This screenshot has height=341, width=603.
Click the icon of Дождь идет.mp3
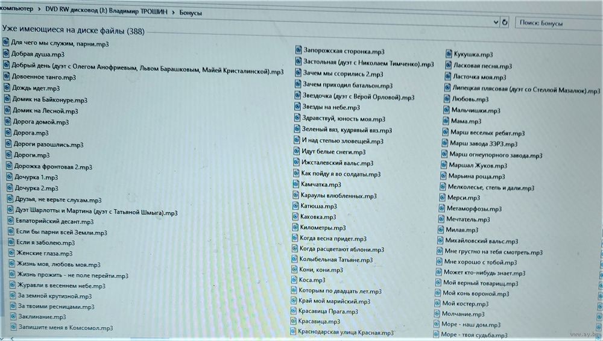coord(7,87)
